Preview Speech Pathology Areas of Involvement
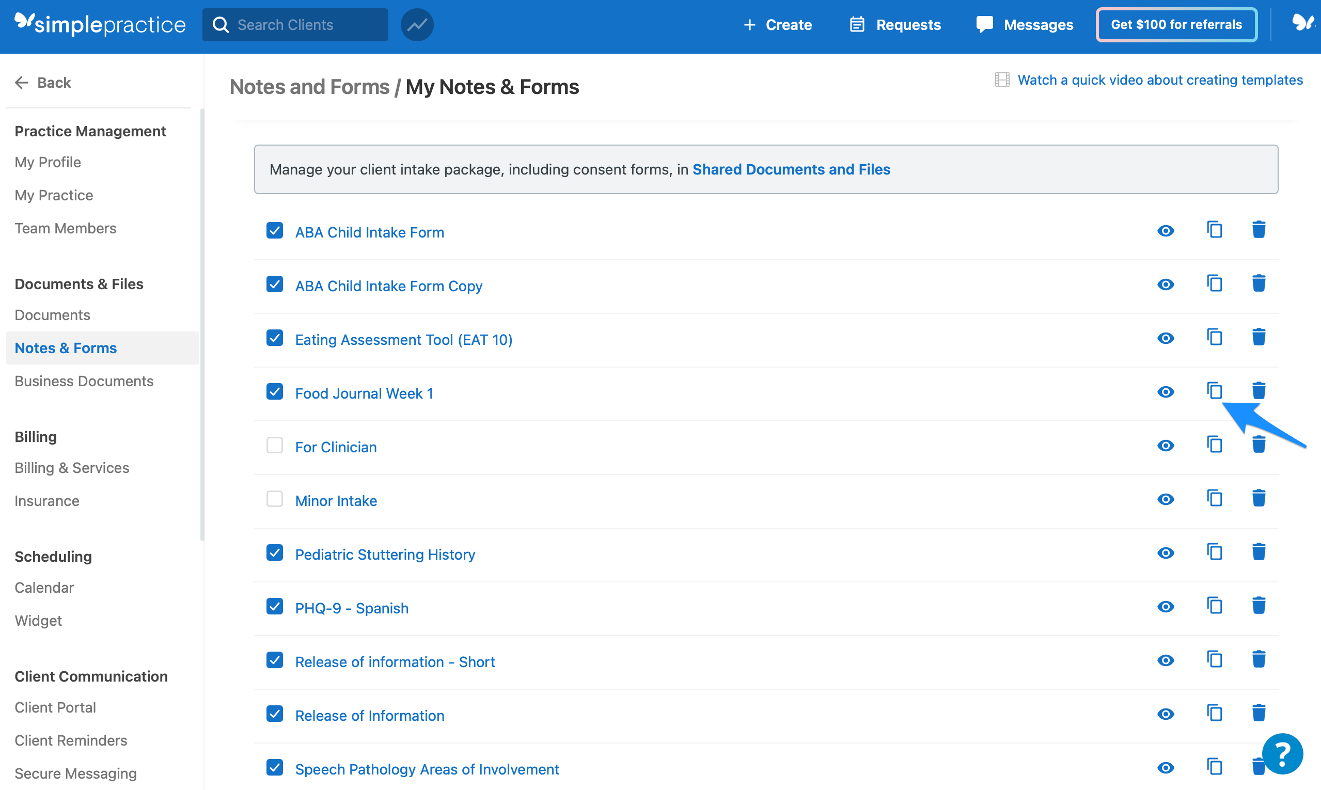The height and width of the screenshot is (790, 1321). (x=1165, y=769)
